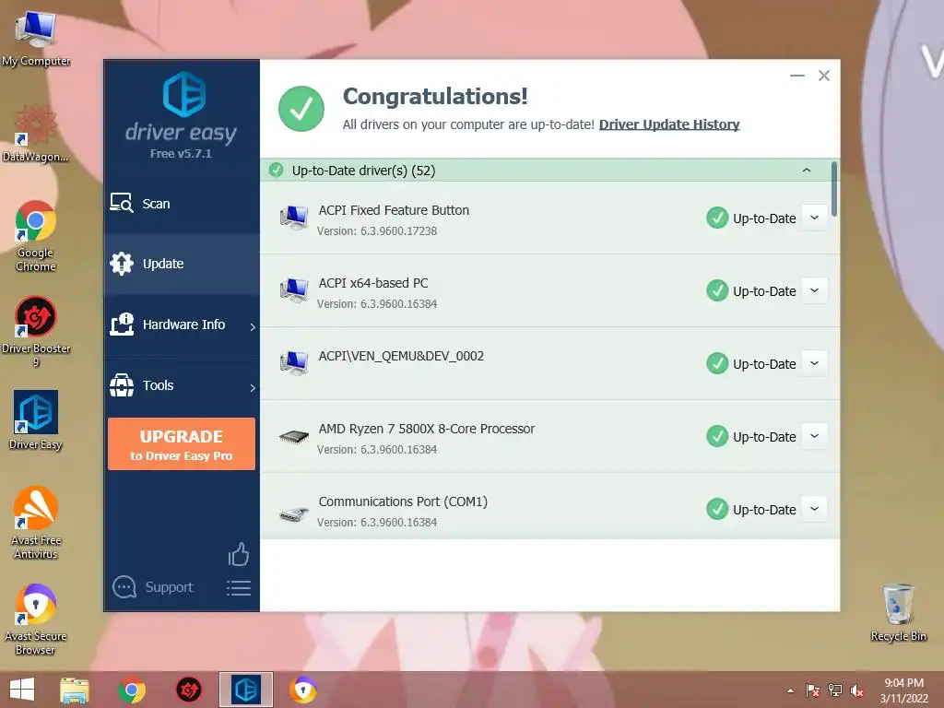This screenshot has height=708, width=944.
Task: Open File Explorer from taskbar
Action: (x=75, y=690)
